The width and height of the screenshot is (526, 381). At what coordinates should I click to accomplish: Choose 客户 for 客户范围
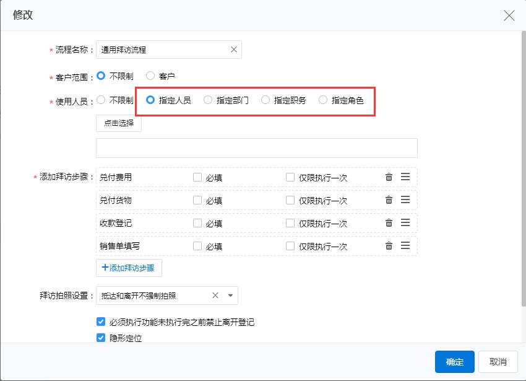[150, 76]
